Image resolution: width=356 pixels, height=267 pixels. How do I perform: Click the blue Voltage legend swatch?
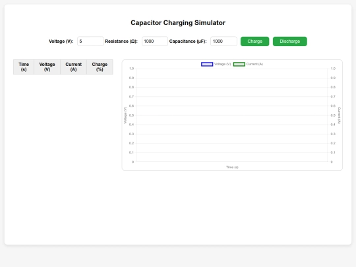click(x=207, y=64)
